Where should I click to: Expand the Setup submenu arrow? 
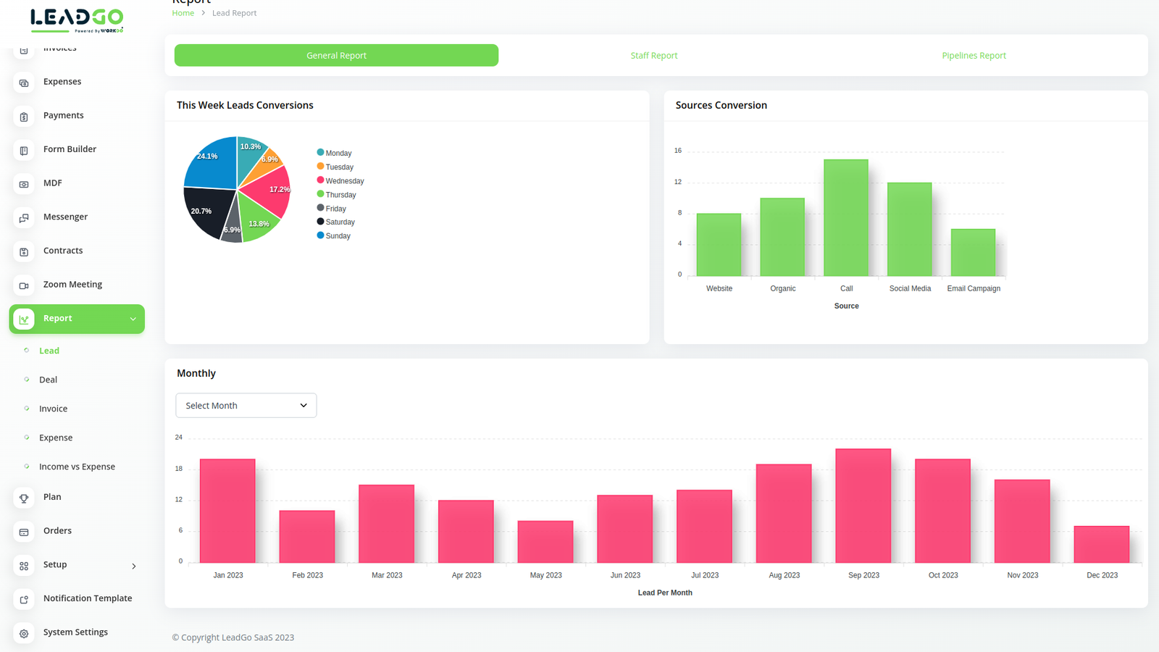(134, 566)
